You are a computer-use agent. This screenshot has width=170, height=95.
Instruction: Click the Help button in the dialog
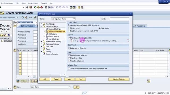[80, 79]
